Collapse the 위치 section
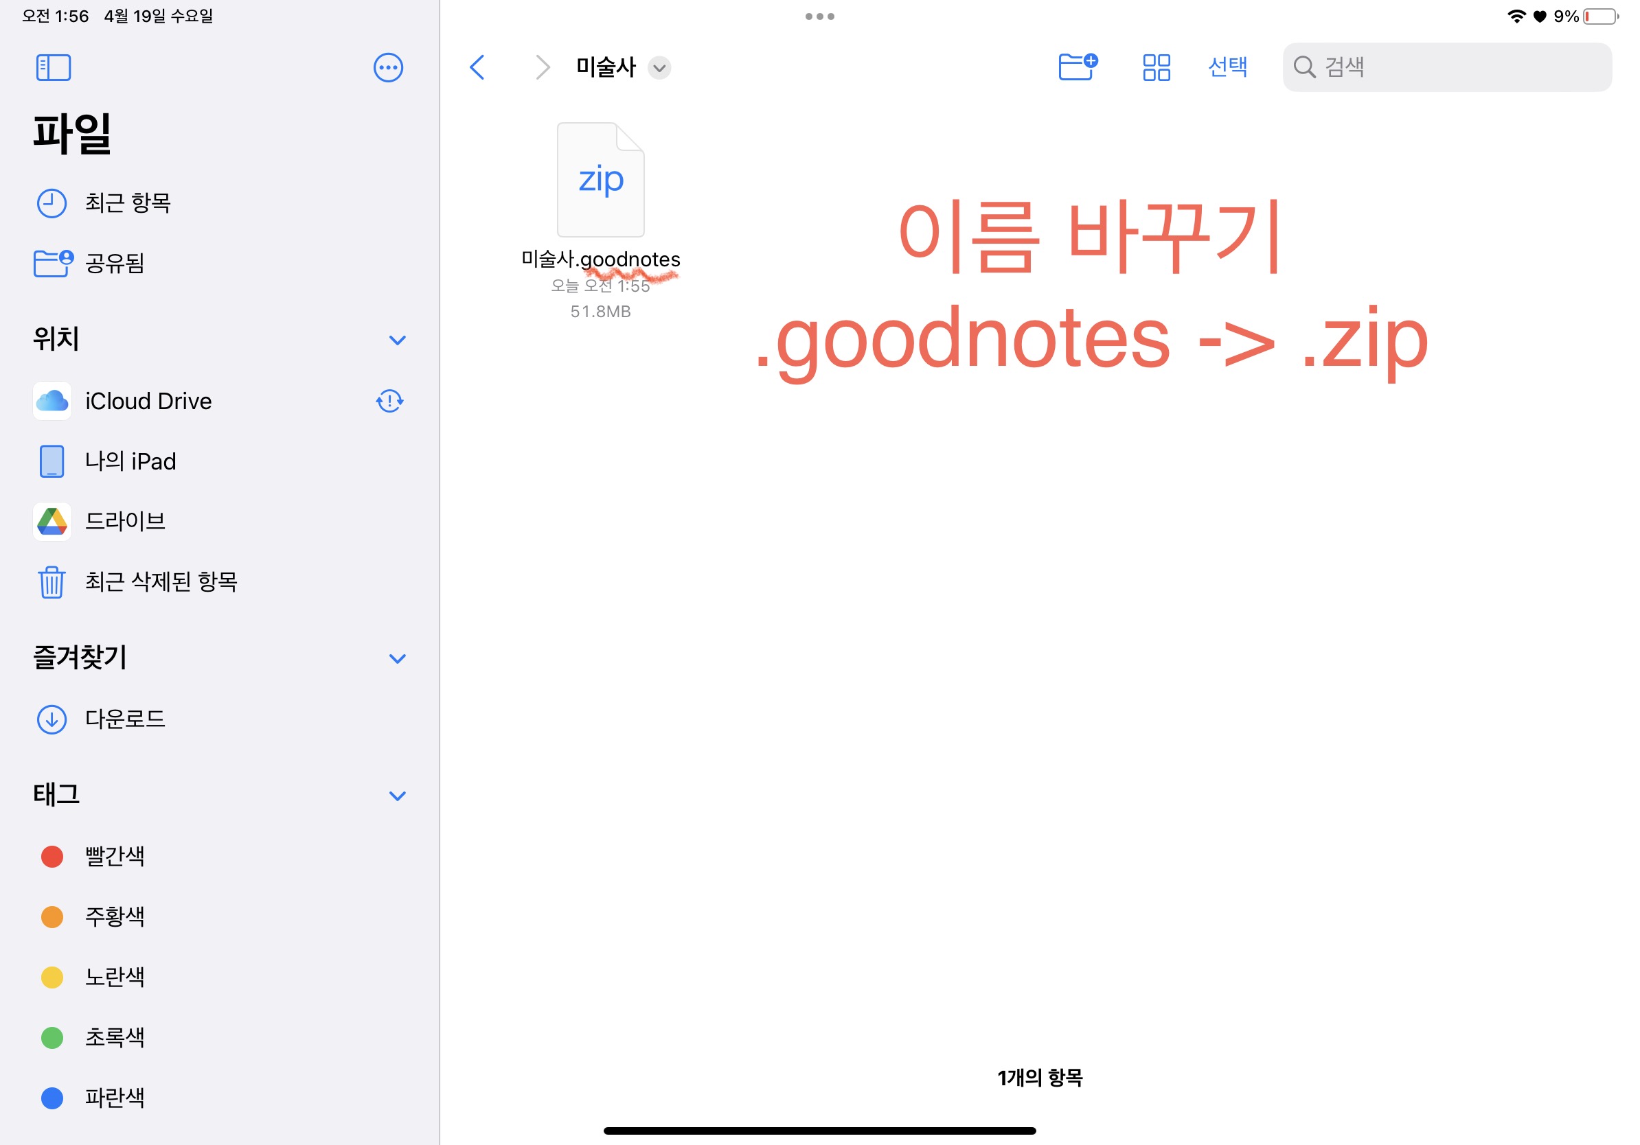 click(397, 340)
